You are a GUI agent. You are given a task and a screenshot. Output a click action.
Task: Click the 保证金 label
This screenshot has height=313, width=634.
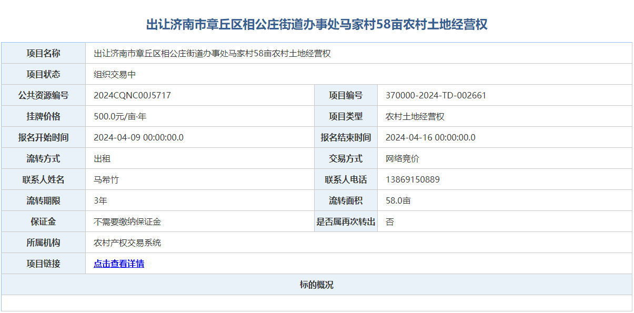pos(44,221)
